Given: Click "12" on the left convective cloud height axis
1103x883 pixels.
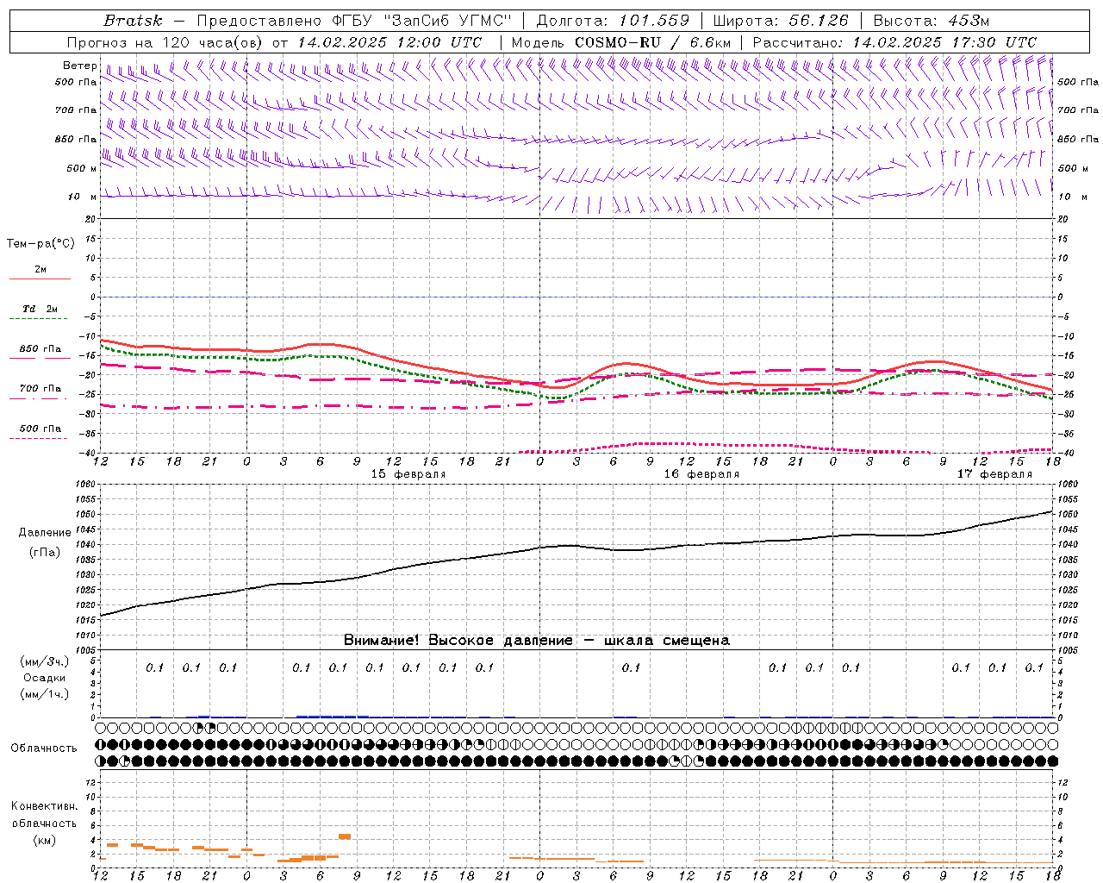Looking at the screenshot, I should tap(91, 782).
